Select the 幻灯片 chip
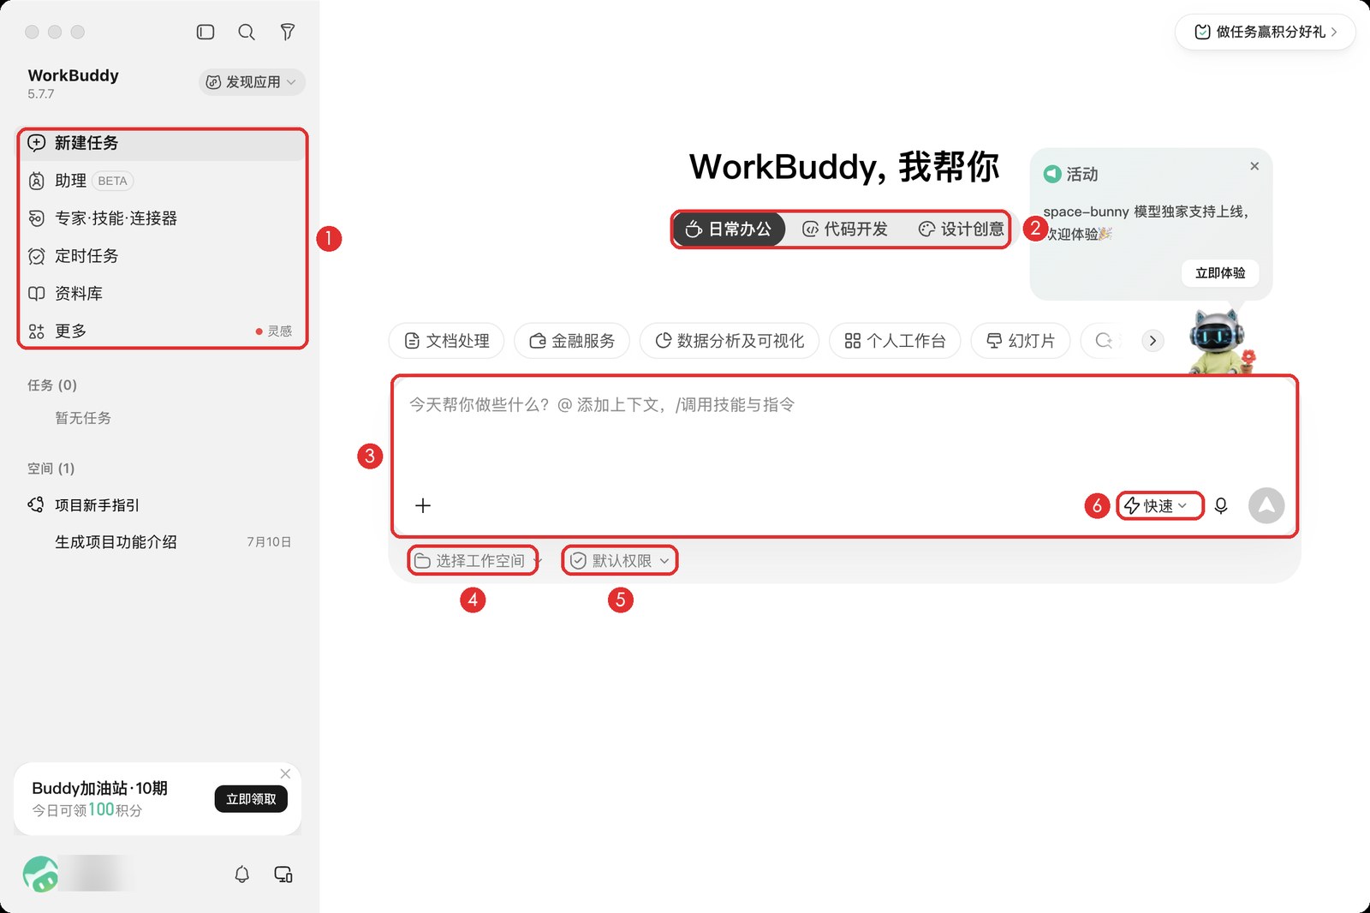 pos(1021,341)
